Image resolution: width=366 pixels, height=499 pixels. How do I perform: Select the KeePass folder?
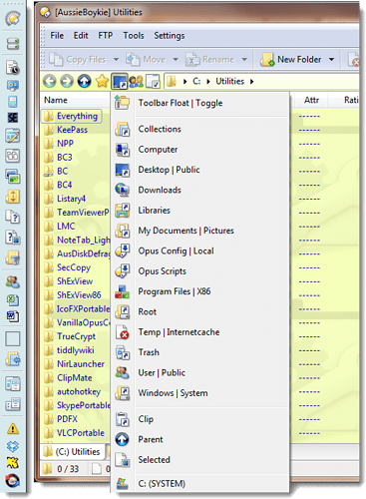[x=66, y=130]
